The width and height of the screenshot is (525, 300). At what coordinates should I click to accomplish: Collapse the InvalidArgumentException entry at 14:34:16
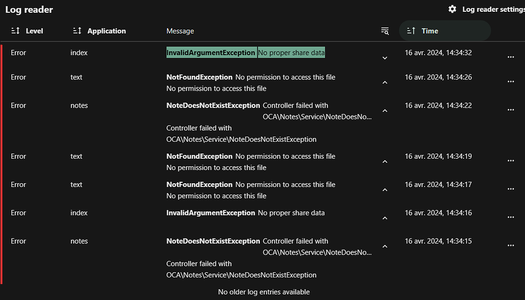tap(385, 217)
